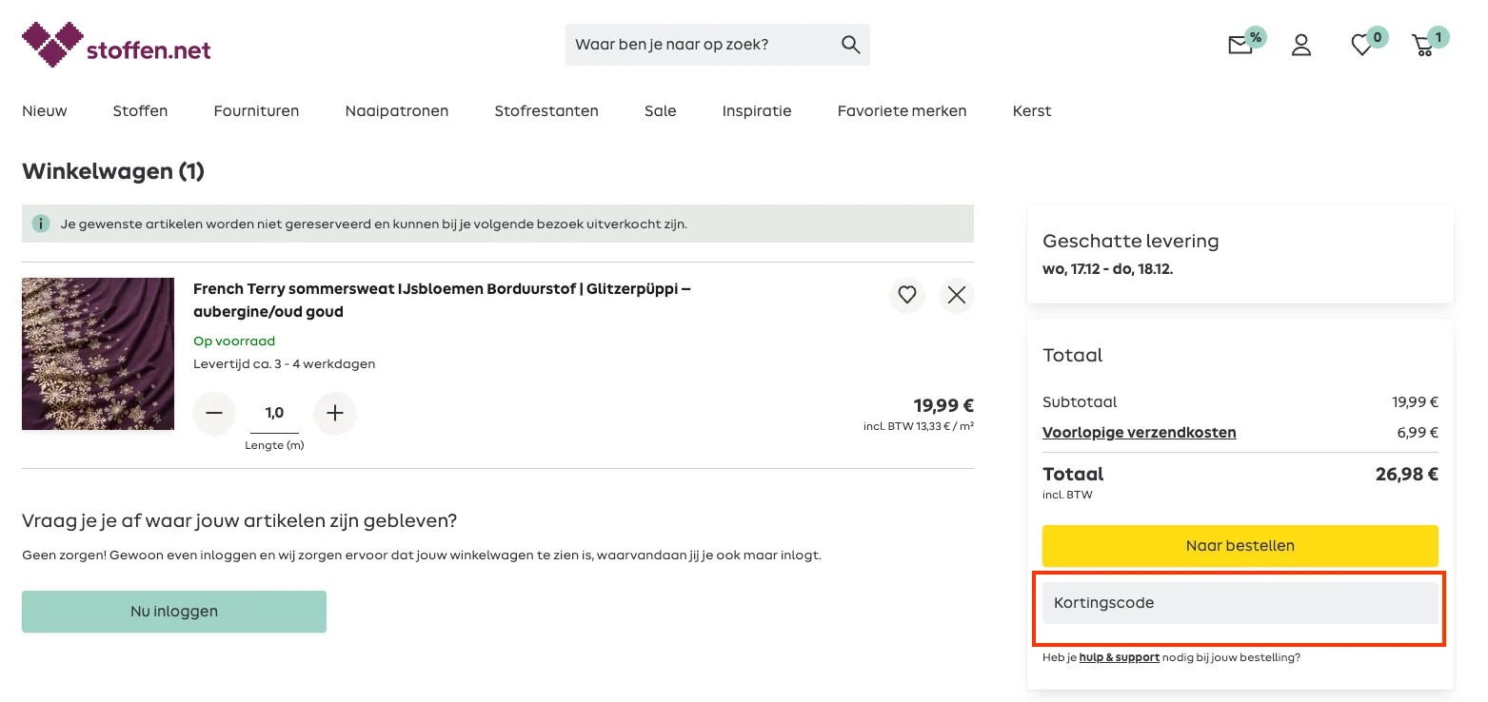Click the wishlist heart icon in the header

coord(1362,45)
